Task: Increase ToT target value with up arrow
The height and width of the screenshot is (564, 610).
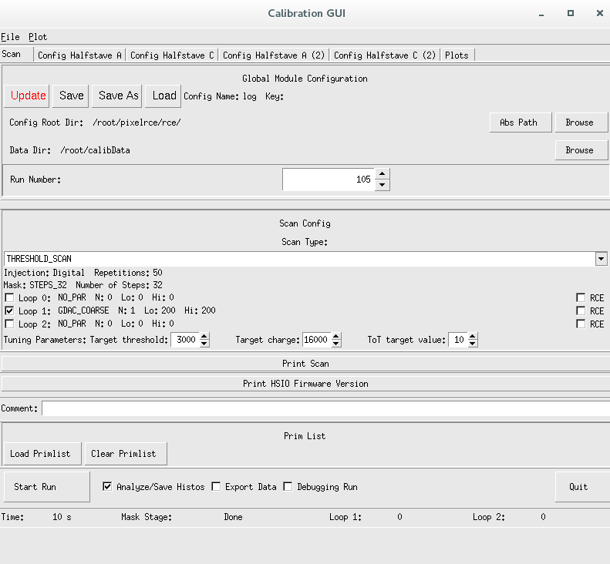Action: click(x=472, y=337)
